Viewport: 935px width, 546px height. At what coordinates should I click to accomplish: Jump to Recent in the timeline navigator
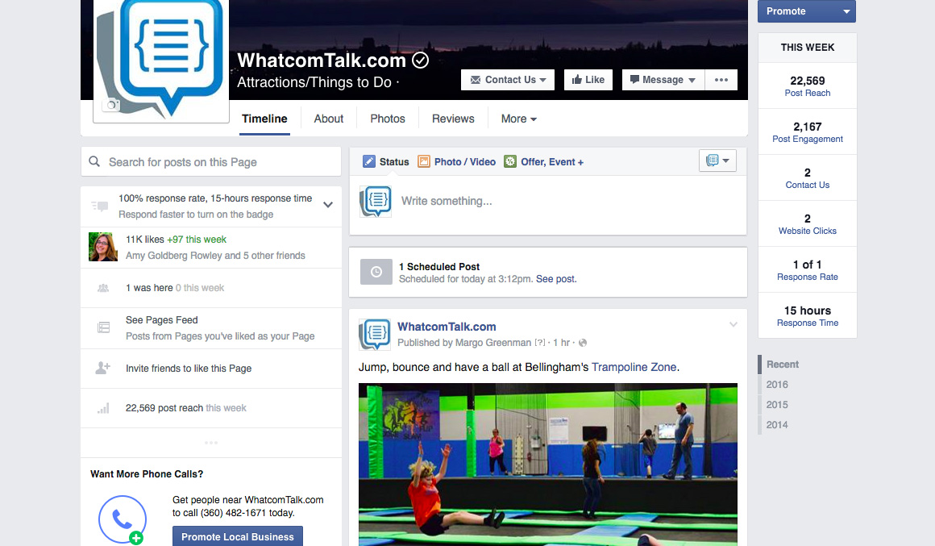point(783,364)
